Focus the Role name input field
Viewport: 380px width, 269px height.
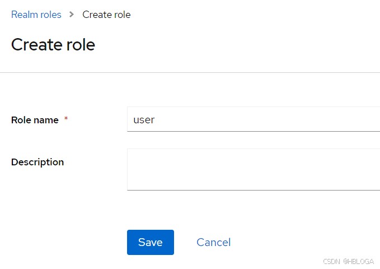tap(253, 119)
